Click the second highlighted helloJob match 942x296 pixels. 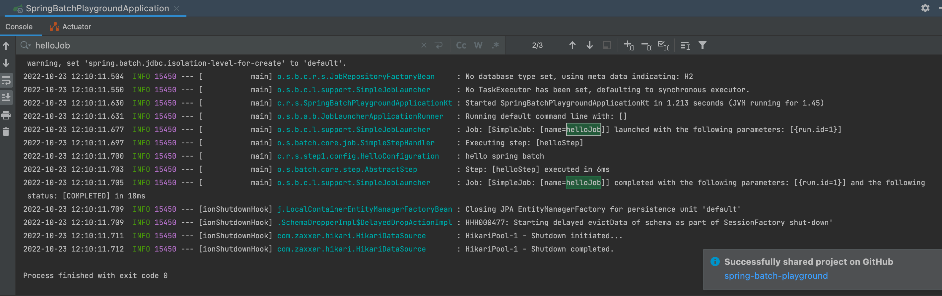point(583,183)
